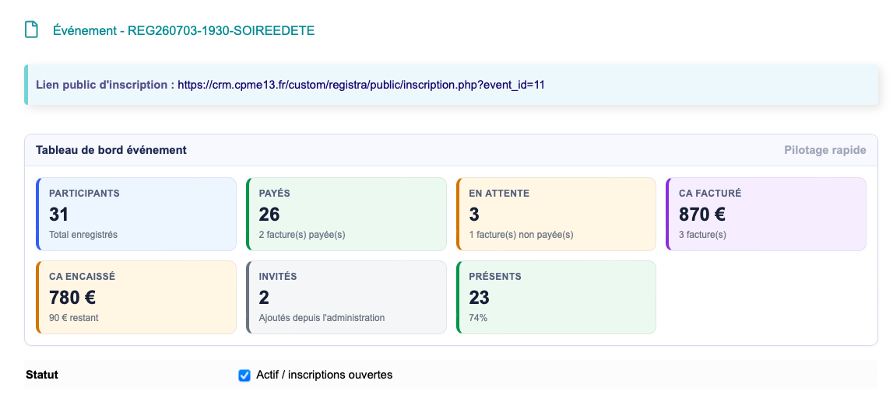This screenshot has width=893, height=398.
Task: Select the Invités card showing 2
Action: 346,298
